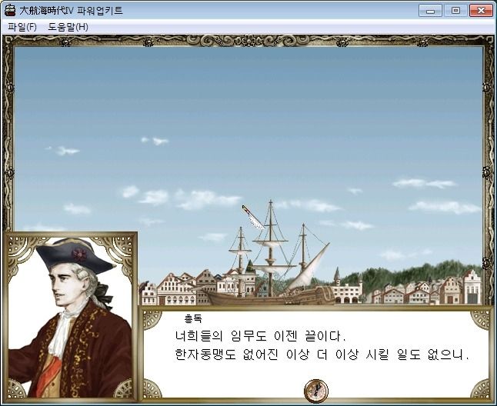
Task: Click the speaker name 총독
Action: (193, 318)
